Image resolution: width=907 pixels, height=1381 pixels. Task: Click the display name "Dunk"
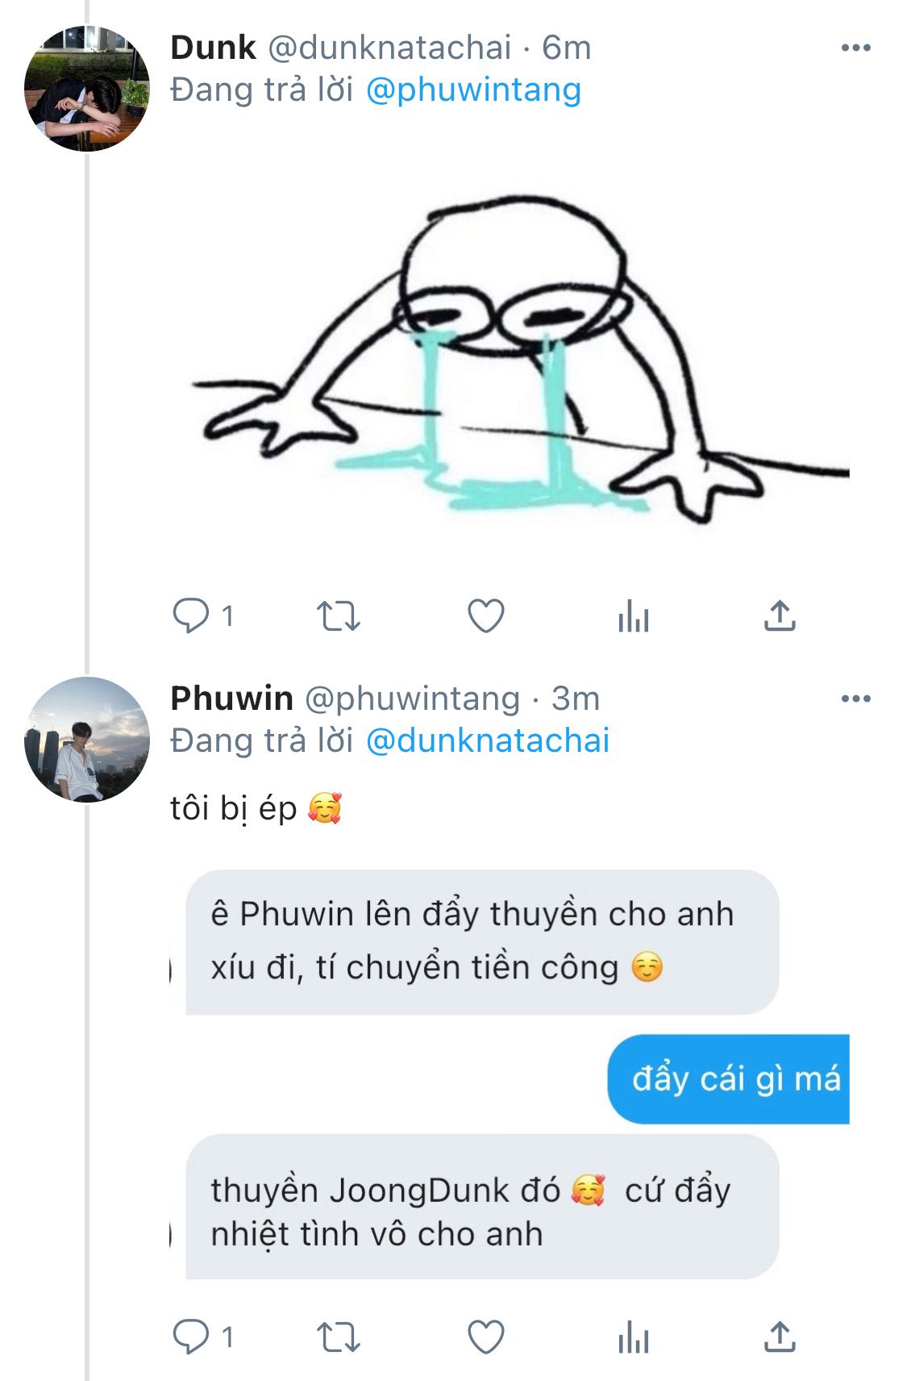(213, 48)
